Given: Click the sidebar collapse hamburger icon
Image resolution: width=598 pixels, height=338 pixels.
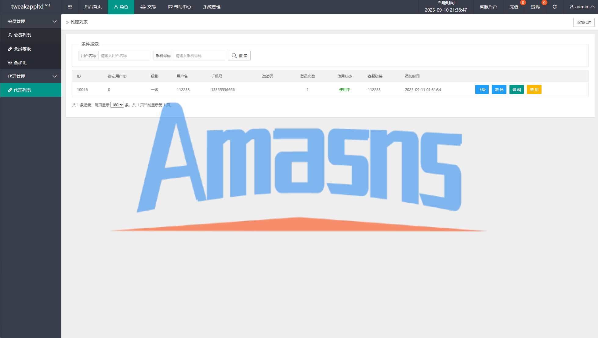Looking at the screenshot, I should (x=70, y=7).
